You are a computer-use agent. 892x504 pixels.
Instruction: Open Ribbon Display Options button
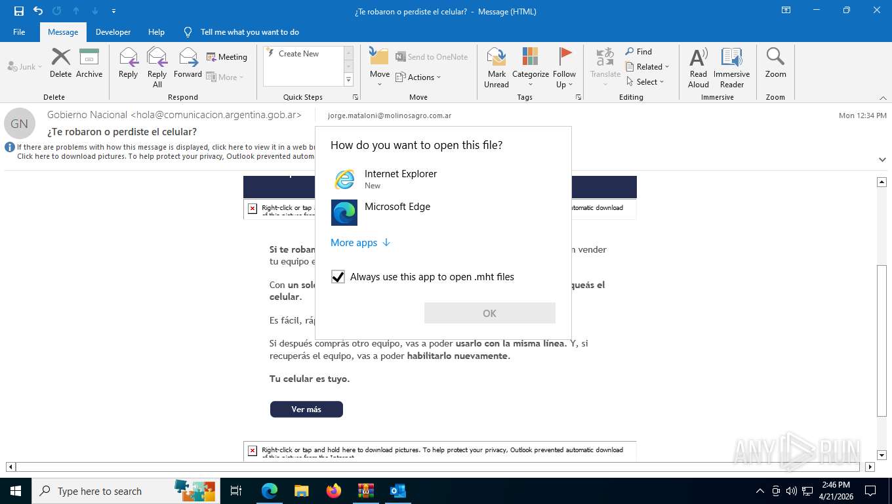[786, 10]
